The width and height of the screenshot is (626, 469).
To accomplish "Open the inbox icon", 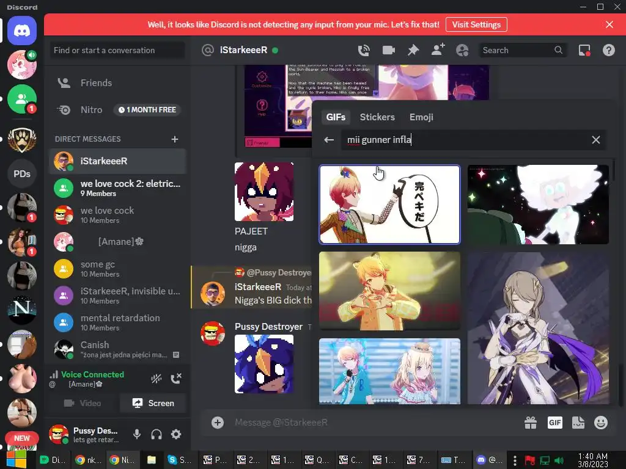I will point(584,50).
